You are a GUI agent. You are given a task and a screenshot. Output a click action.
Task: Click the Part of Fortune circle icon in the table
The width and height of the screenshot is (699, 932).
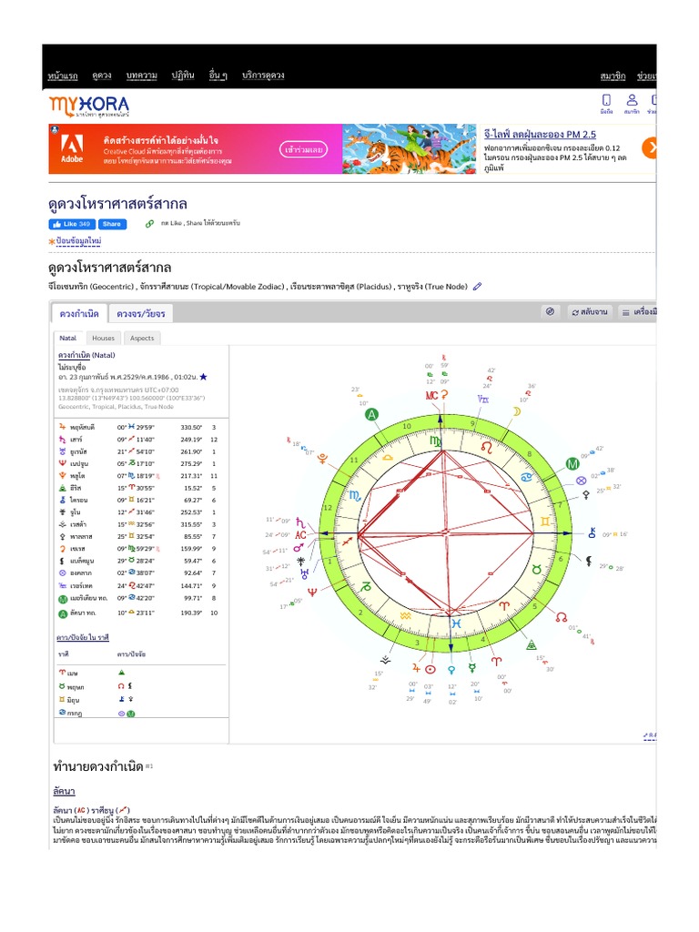pyautogui.click(x=62, y=573)
